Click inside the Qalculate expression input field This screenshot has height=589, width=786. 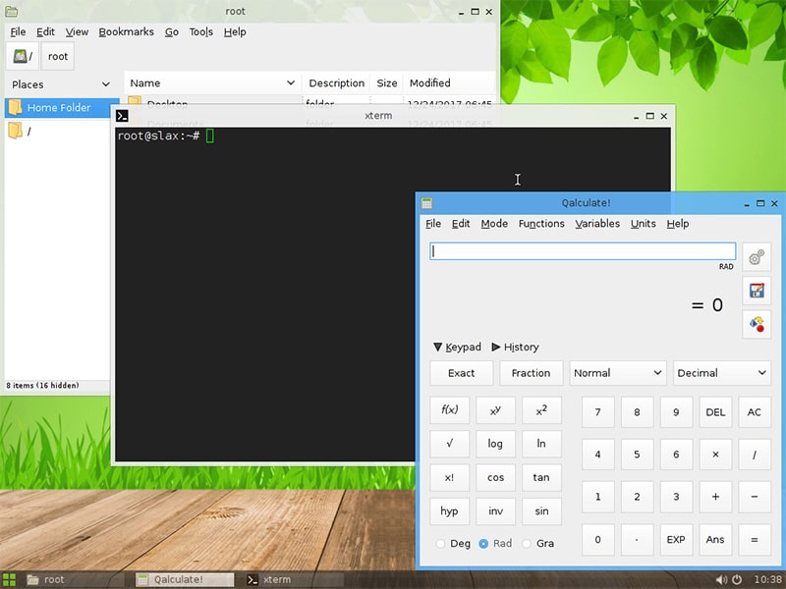[x=580, y=251]
